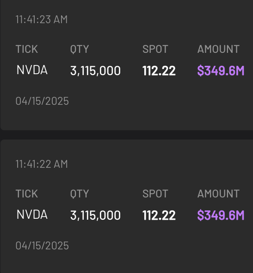The width and height of the screenshot is (253, 273).
Task: Click the QTY header in the 11:41:23 AM card
Action: [x=80, y=49]
